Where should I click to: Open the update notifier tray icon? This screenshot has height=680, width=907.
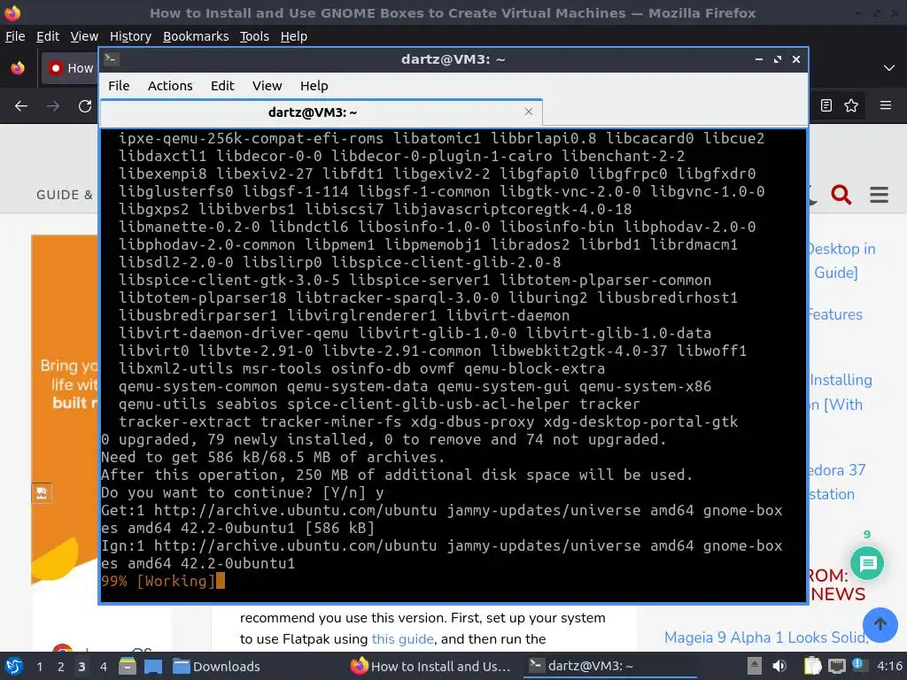pyautogui.click(x=858, y=665)
